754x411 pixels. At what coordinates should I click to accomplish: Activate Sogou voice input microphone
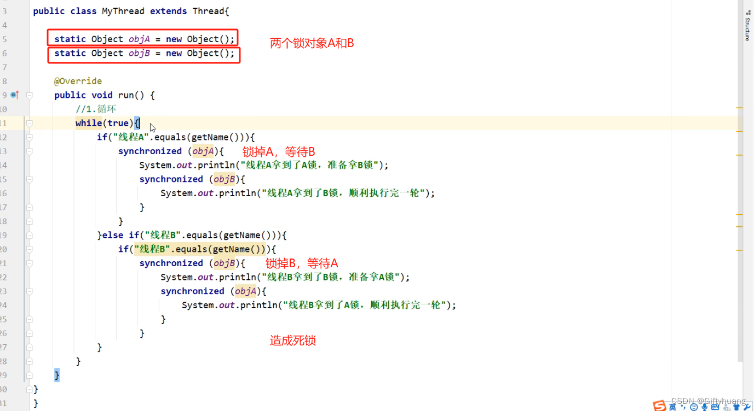(x=704, y=407)
